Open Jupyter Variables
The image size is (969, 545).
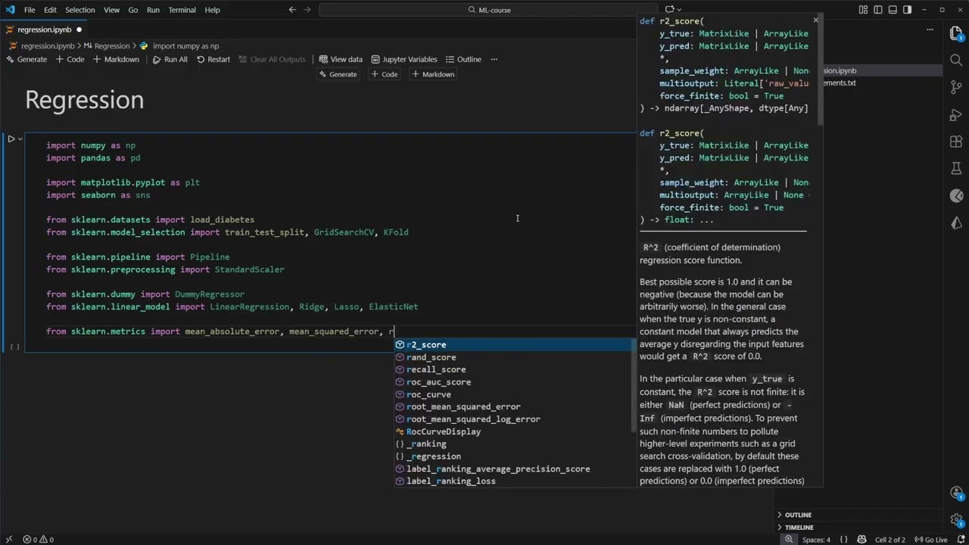coord(403,59)
